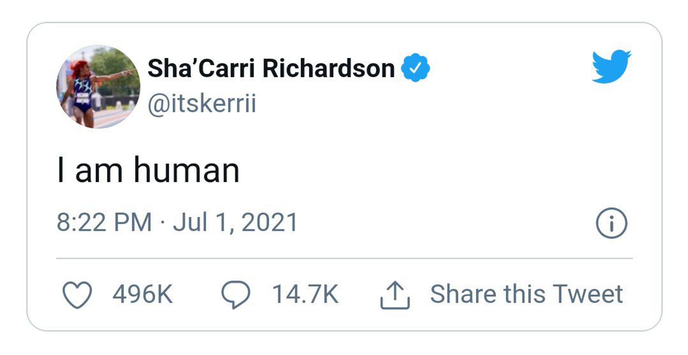Viewport: 688px width, 355px height.
Task: Like the tweet with the heart icon
Action: (x=77, y=295)
